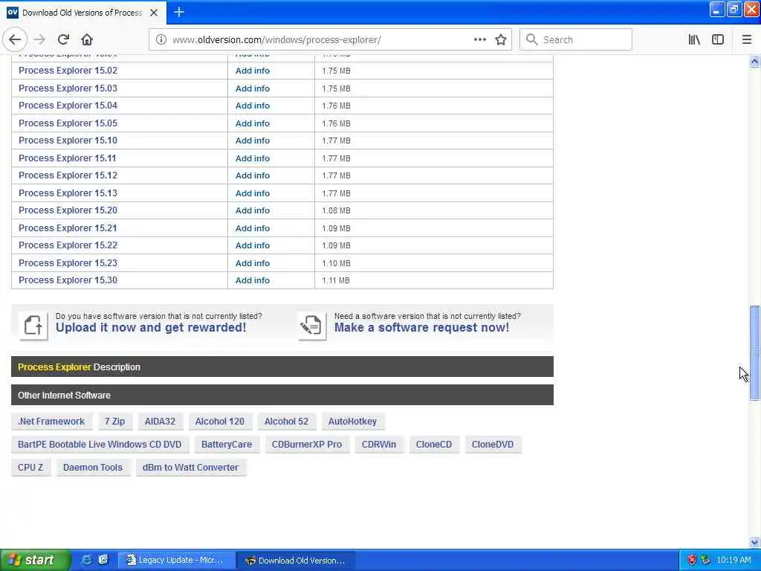The image size is (761, 571).
Task: Click Add info for Process Explorer 15.02
Action: (253, 71)
